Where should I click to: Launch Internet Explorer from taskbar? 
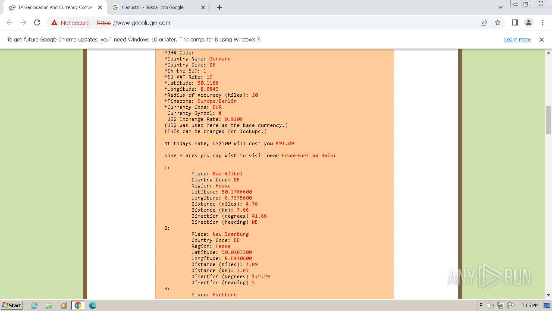(x=34, y=305)
